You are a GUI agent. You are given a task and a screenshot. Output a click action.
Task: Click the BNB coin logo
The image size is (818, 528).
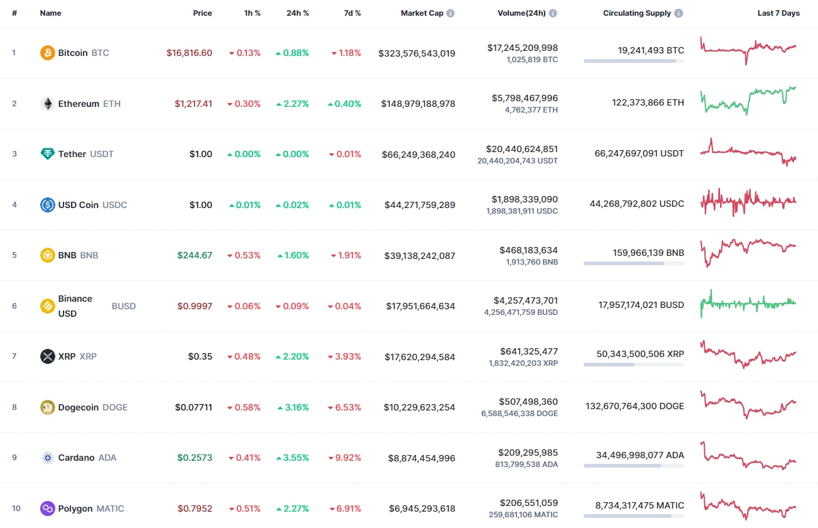tap(46, 255)
